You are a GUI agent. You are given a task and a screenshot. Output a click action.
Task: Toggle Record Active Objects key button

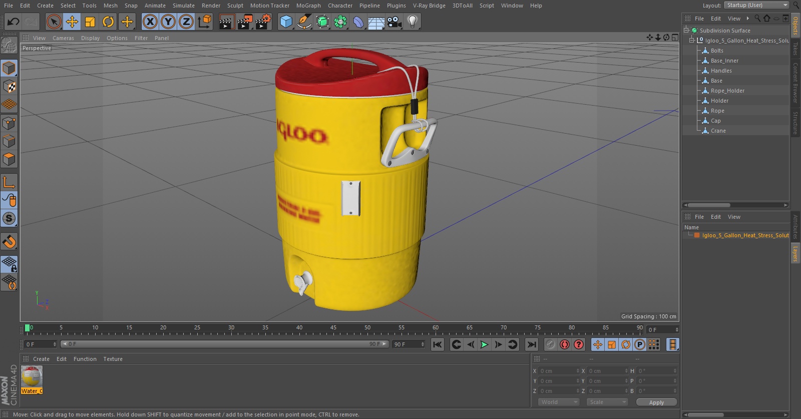tap(550, 344)
